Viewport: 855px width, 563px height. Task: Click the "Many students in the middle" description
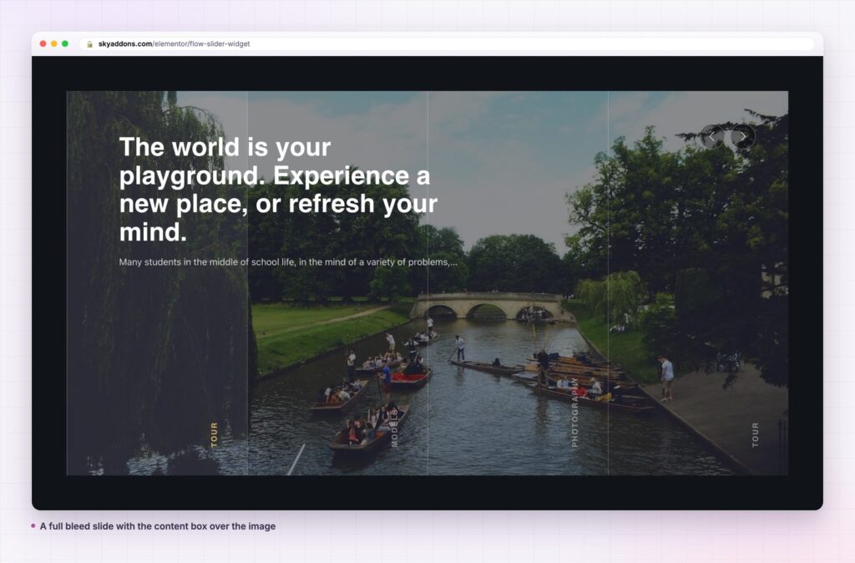click(288, 261)
